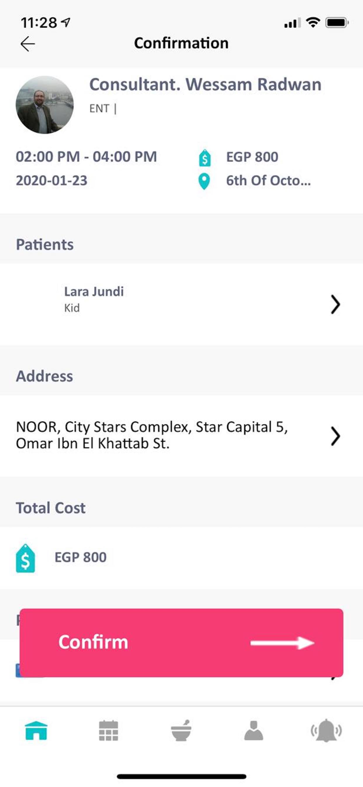Tap the 2020-01-23 appointment date

click(52, 181)
